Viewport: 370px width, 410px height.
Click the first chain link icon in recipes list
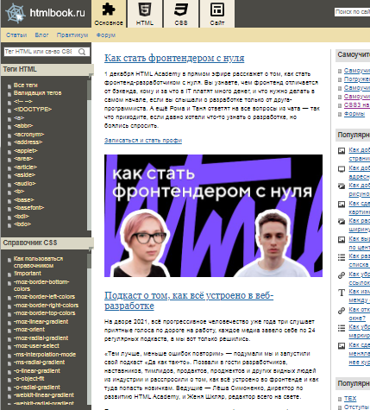[342, 275]
